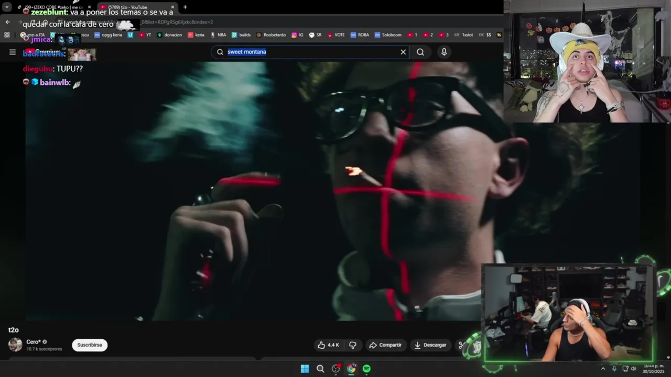Share the video via Compartir
This screenshot has height=377, width=671.
tap(385, 345)
